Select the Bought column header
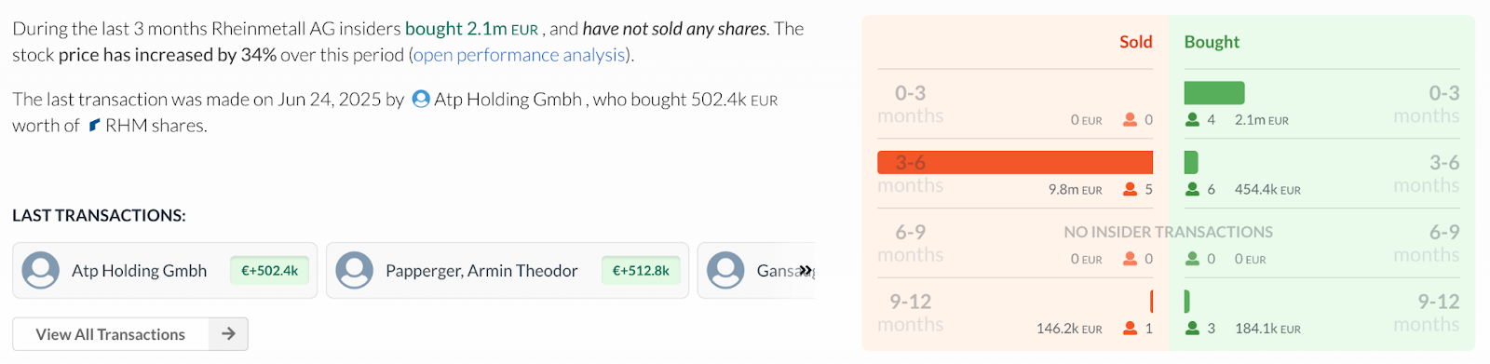The width and height of the screenshot is (1490, 364). 1212,42
